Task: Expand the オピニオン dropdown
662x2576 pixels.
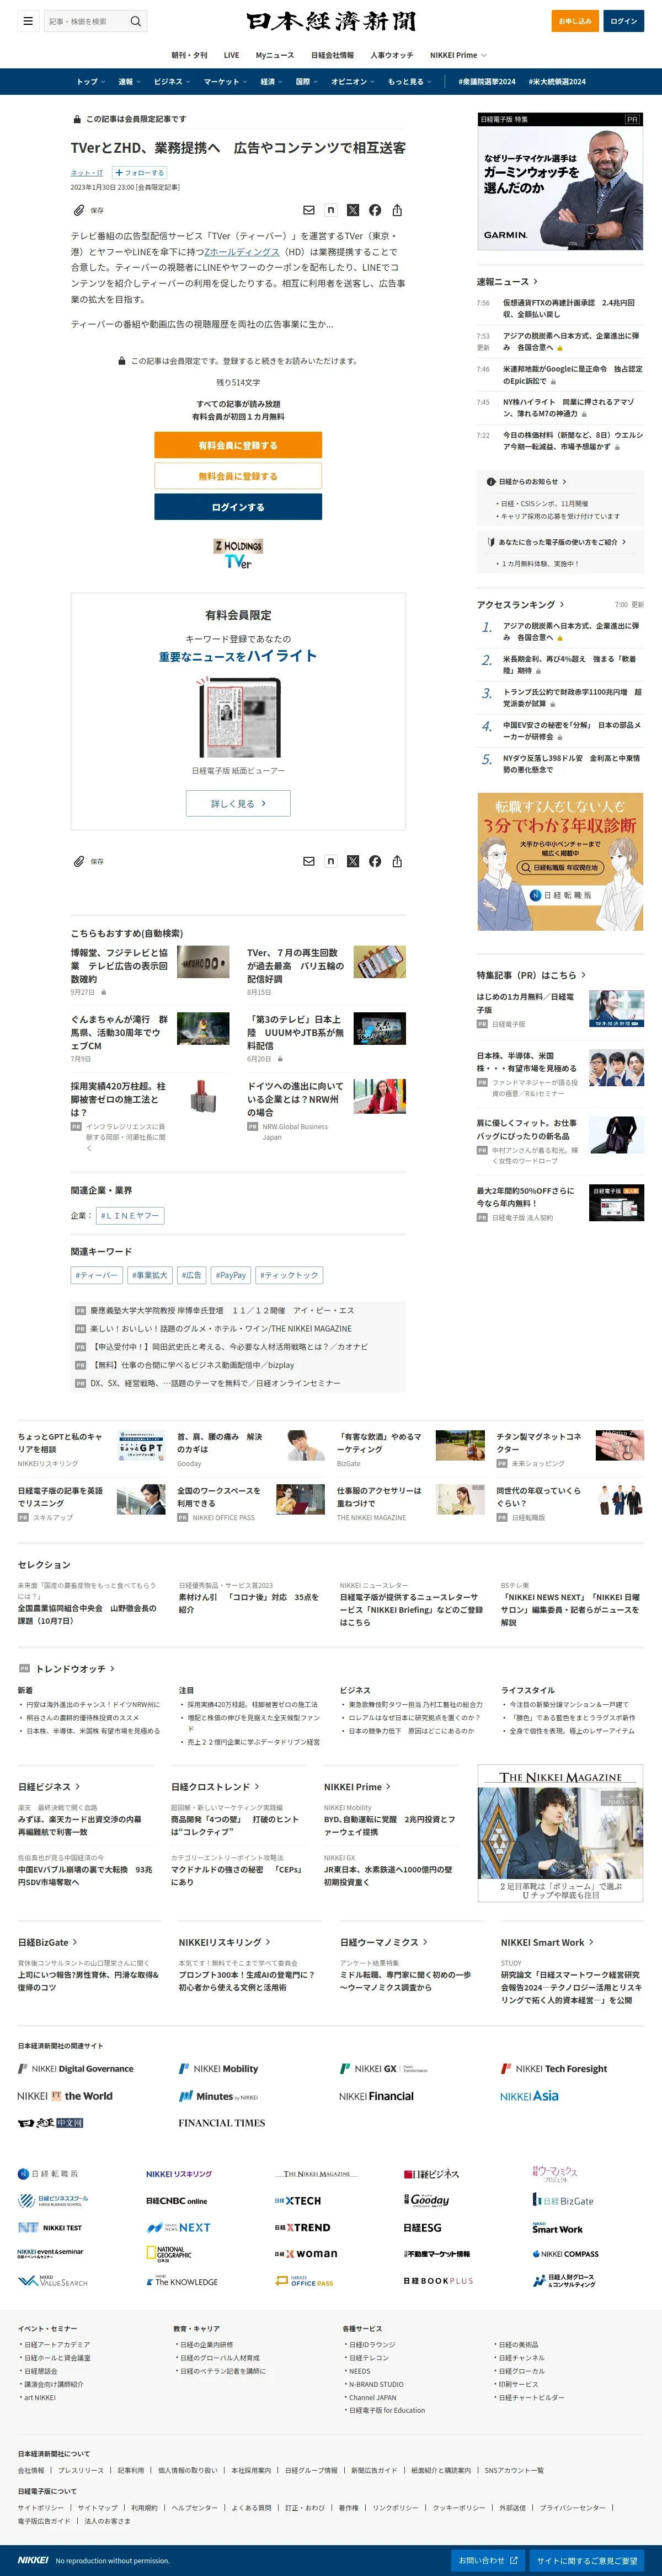Action: point(353,82)
